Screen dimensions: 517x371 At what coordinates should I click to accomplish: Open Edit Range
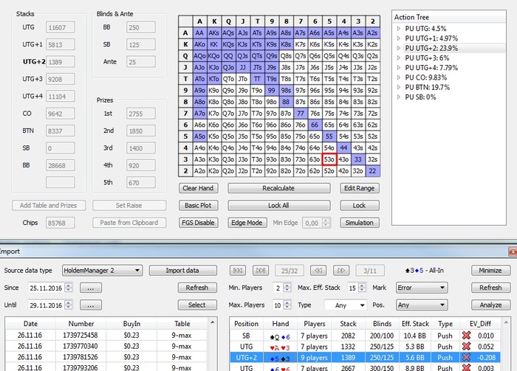360,188
